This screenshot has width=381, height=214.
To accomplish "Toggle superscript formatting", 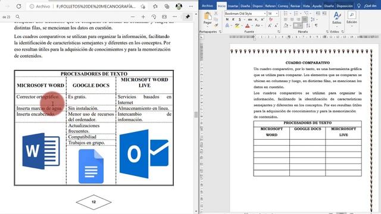I will pyautogui.click(x=263, y=20).
